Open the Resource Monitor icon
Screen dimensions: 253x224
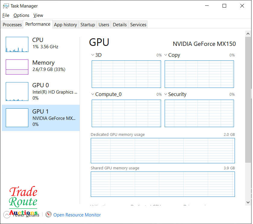coord(49,215)
